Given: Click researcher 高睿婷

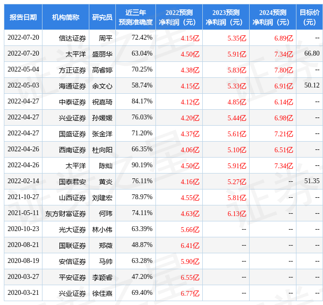Looking at the screenshot, I should (102, 70).
